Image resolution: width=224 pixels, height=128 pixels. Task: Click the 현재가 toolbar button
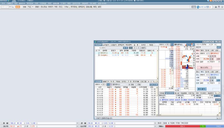(51, 7)
